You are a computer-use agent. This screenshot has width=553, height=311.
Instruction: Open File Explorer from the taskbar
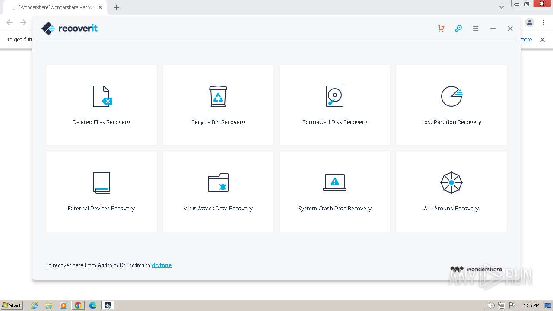pos(49,305)
